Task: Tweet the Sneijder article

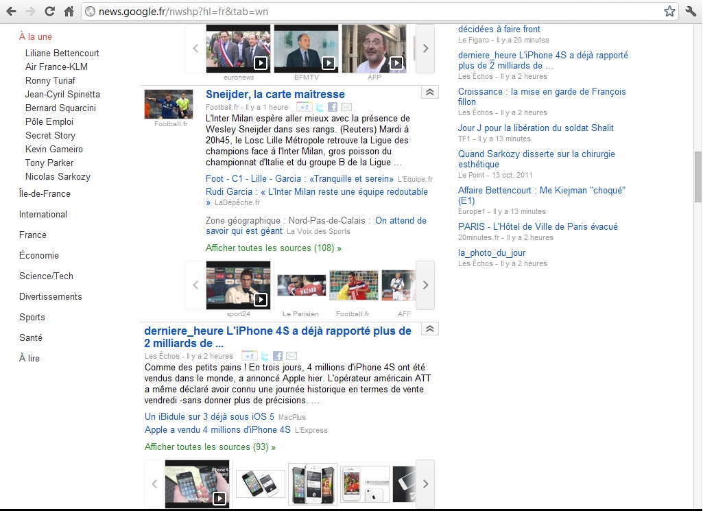Action: point(320,107)
